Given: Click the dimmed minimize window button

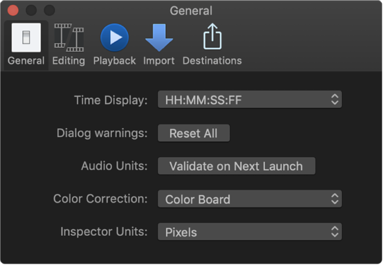Looking at the screenshot, I should coord(31,10).
